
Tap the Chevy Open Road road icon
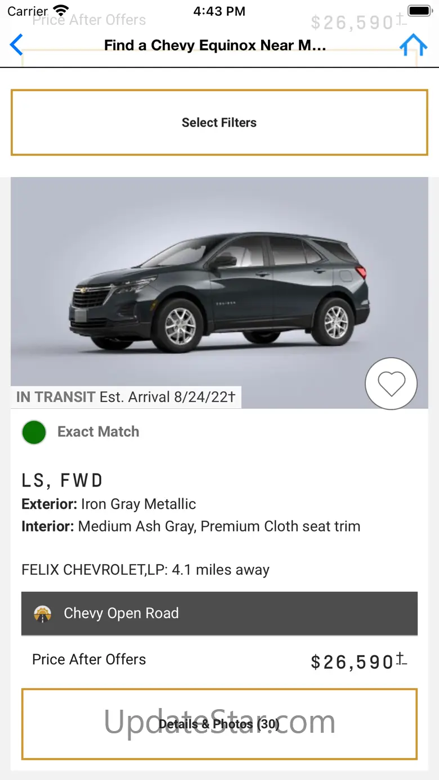42,614
